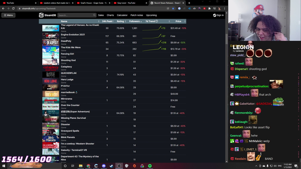Reload the SteamDB page
301x169 pixels.
(x=13, y=8)
